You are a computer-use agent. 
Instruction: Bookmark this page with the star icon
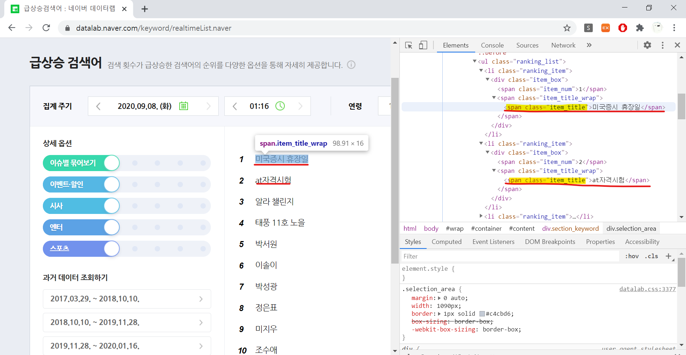point(567,28)
